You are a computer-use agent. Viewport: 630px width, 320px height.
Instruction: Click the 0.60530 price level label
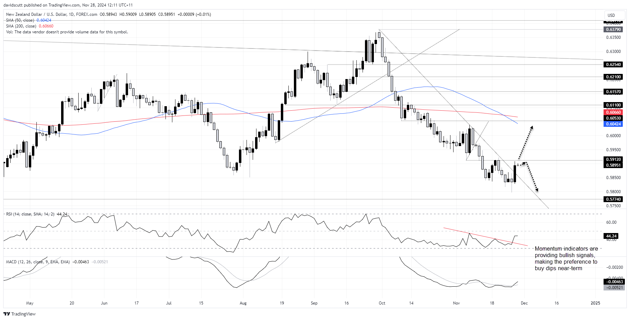613,118
